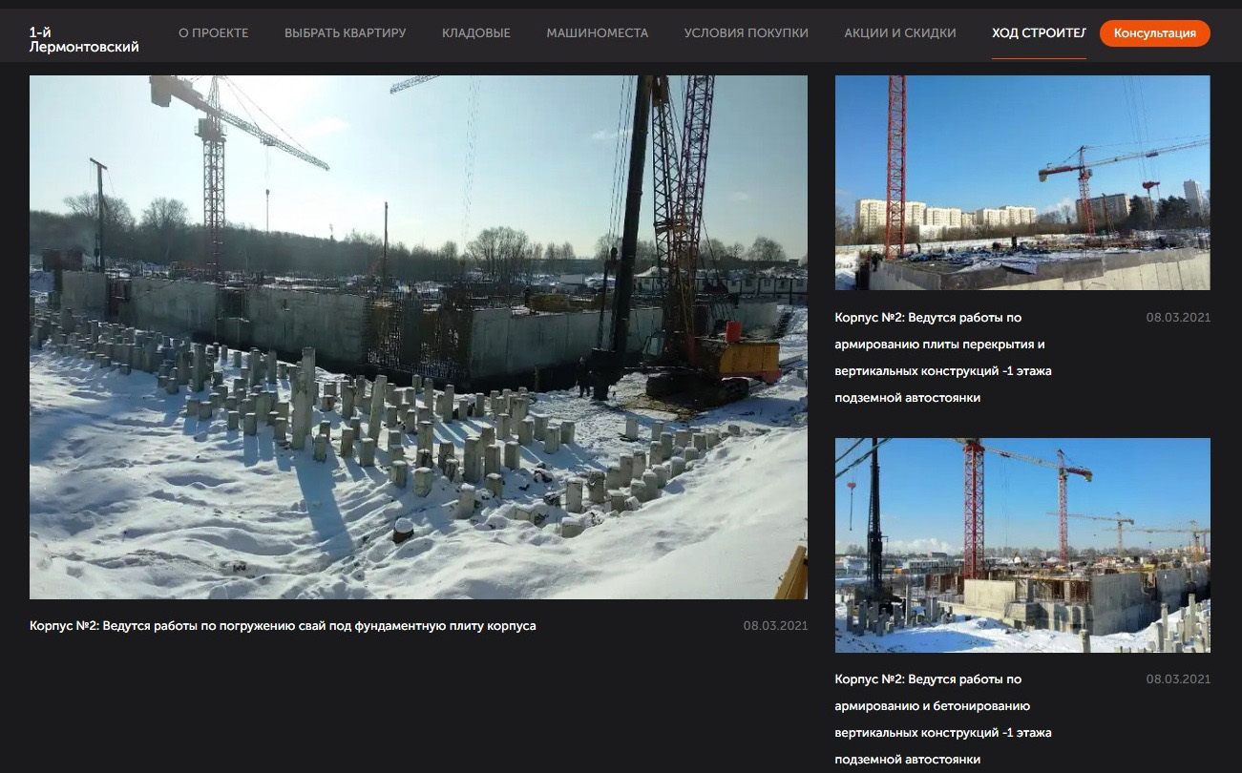Click caption about армированию и бетонированию вертикальных конструкций
The image size is (1242, 773).
point(943,720)
